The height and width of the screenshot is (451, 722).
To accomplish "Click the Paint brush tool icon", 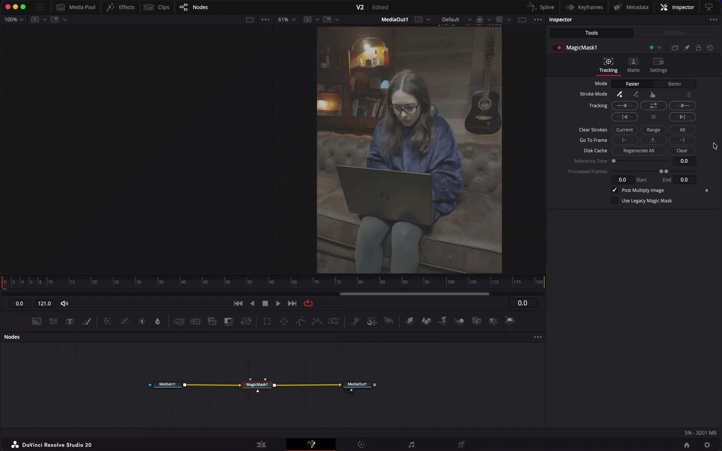I will point(87,321).
